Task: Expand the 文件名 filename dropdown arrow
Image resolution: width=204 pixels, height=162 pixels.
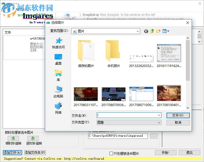Action: point(159,115)
